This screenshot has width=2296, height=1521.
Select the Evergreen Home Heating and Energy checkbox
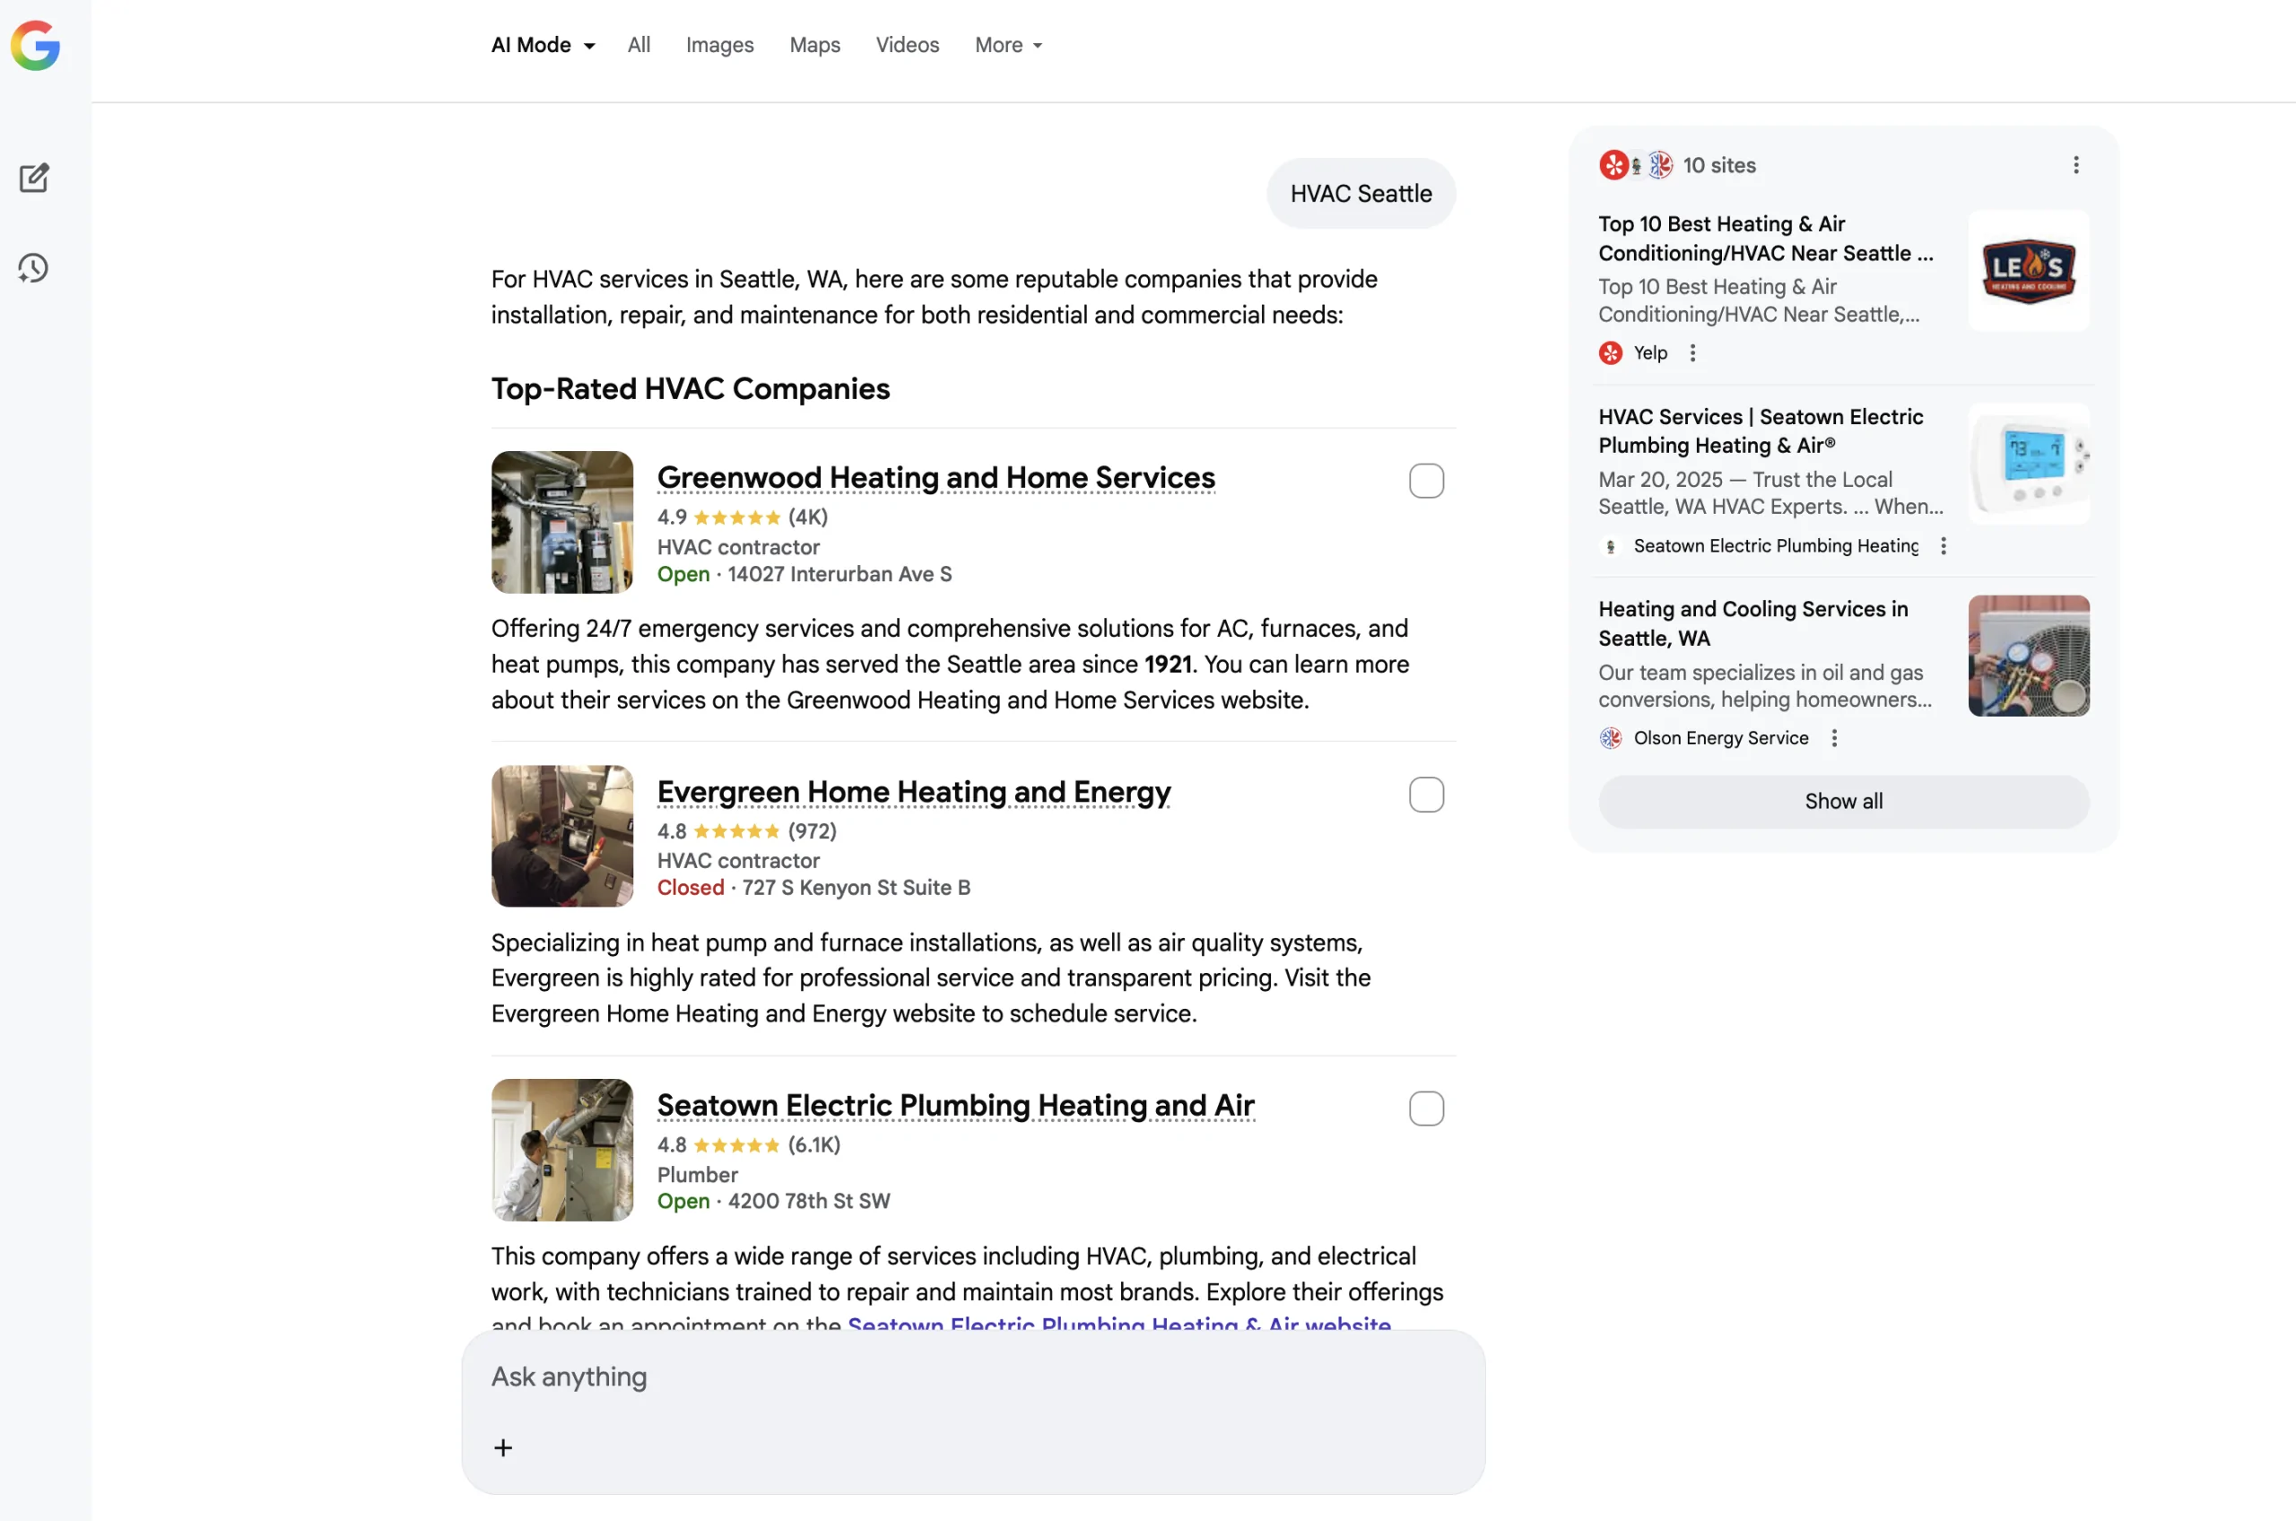tap(1426, 795)
